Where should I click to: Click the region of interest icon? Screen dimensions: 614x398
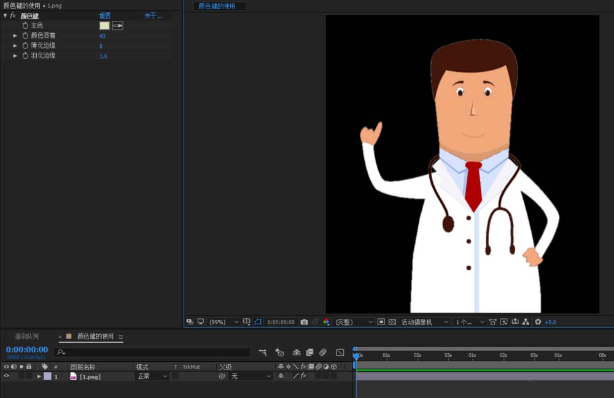coord(381,322)
